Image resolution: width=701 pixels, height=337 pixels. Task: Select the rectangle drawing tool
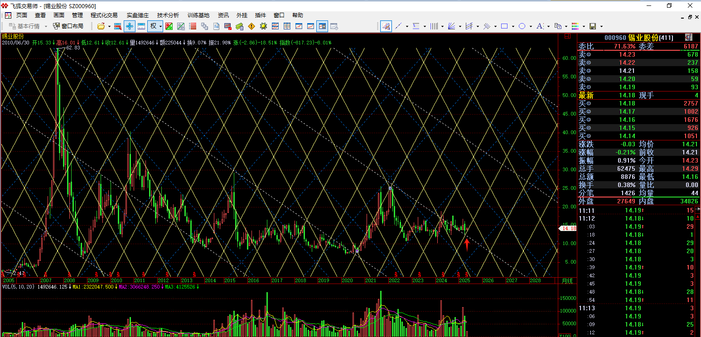click(x=504, y=26)
